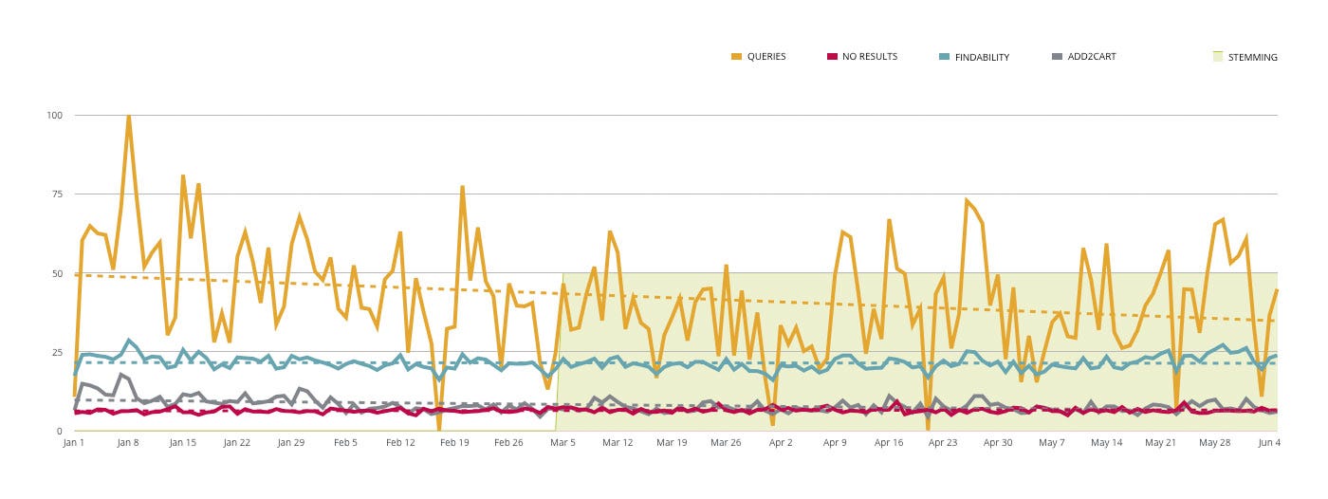Toggle the QUERIES series label
Image resolution: width=1328 pixels, height=499 pixels.
point(766,57)
